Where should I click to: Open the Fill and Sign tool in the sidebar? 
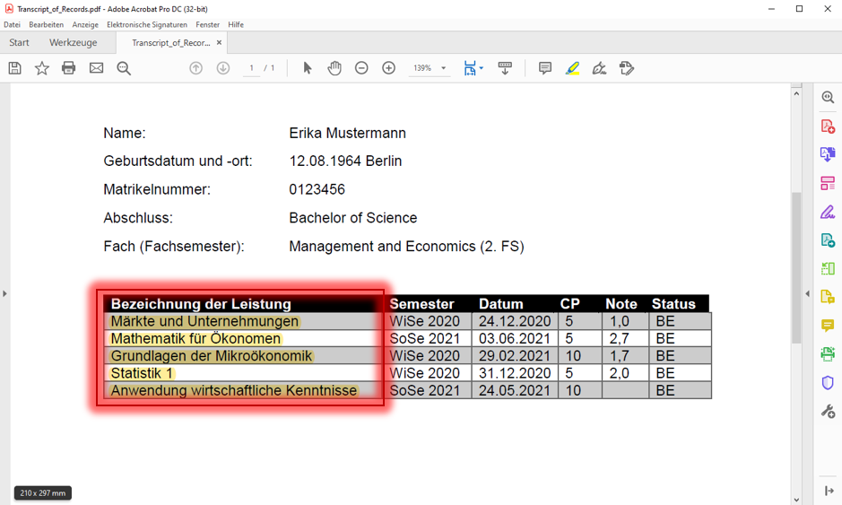pos(828,212)
